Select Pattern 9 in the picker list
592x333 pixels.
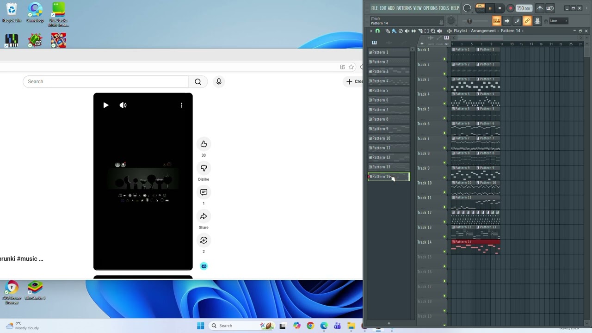388,129
